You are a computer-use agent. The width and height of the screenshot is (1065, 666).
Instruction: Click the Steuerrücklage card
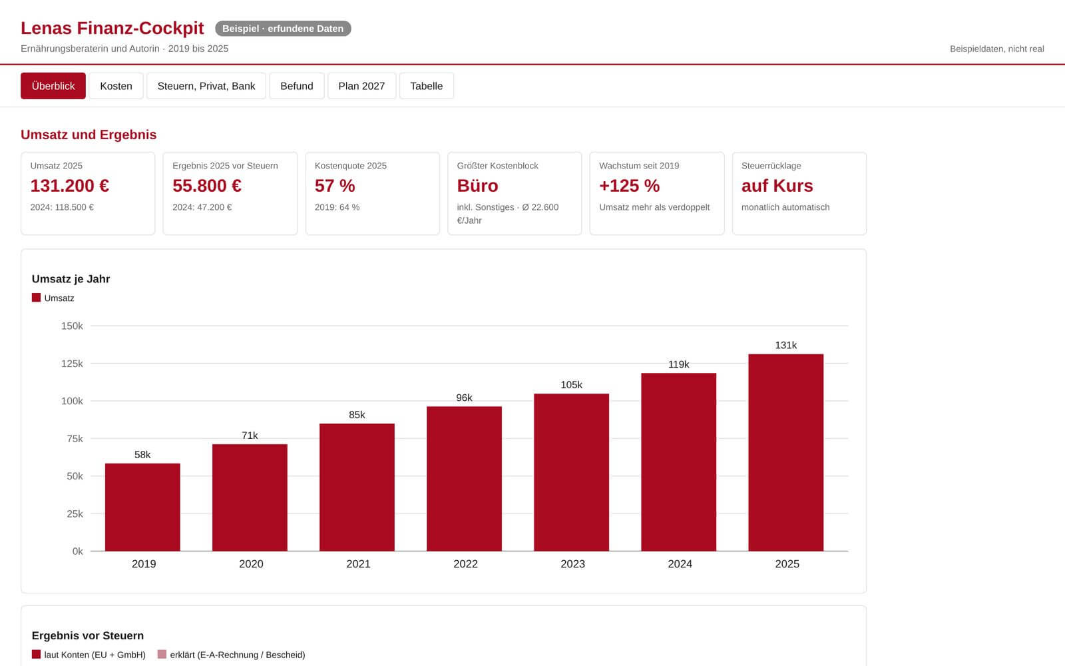[x=799, y=193]
